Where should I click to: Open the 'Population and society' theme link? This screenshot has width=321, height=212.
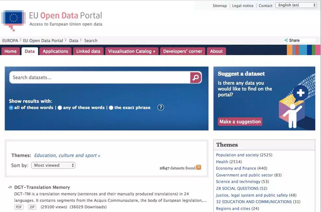click(237, 155)
